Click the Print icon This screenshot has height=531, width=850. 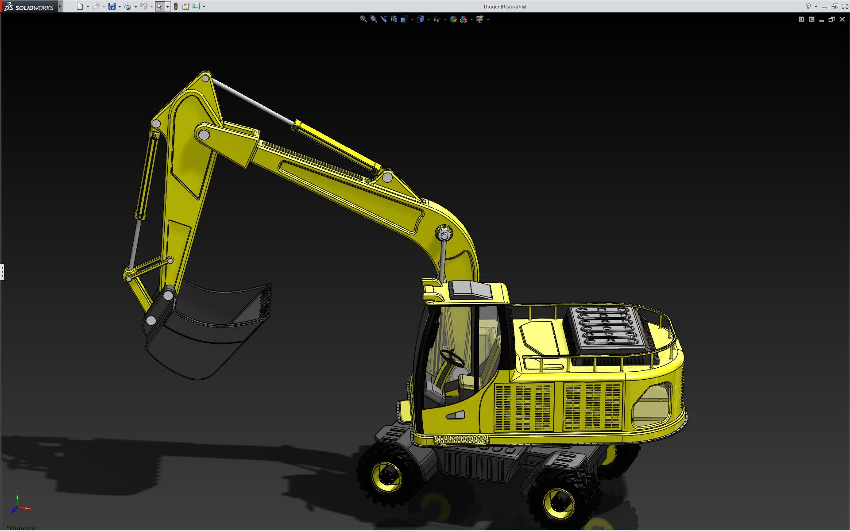point(127,6)
